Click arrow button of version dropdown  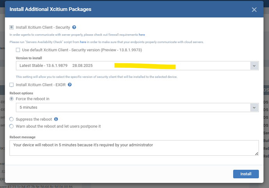click(x=254, y=66)
